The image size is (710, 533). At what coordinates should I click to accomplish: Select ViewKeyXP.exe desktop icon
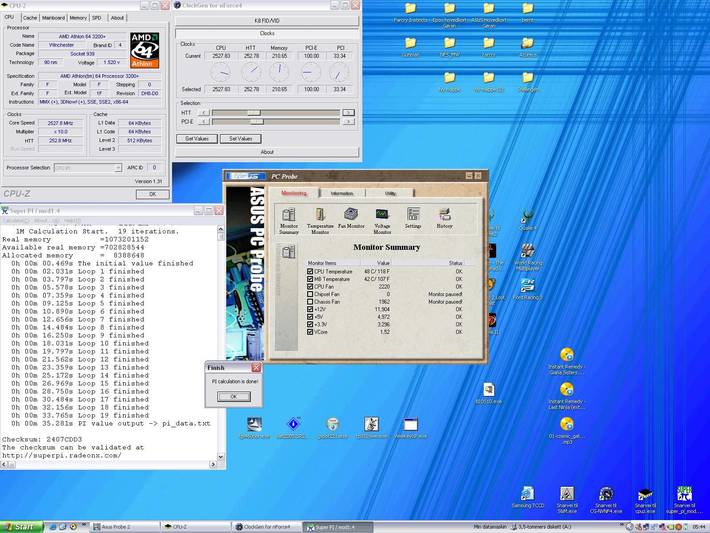[410, 428]
